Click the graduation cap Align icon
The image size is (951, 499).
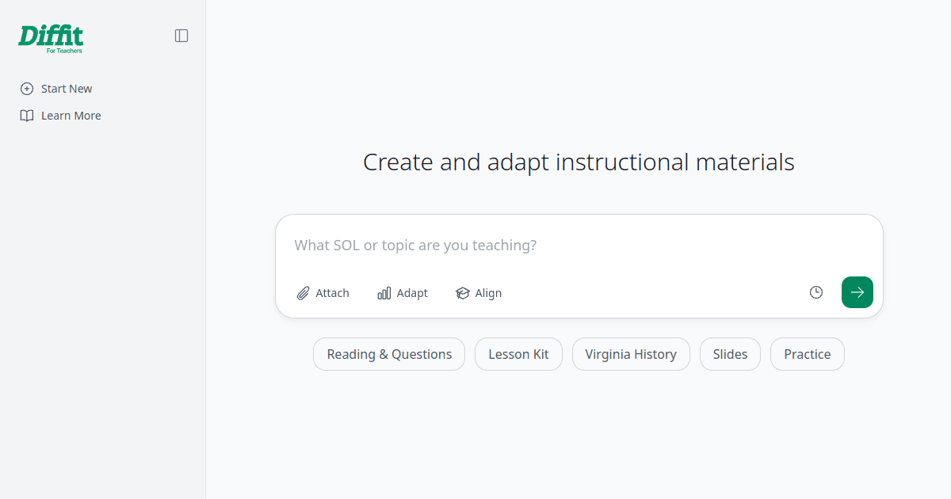tap(463, 293)
